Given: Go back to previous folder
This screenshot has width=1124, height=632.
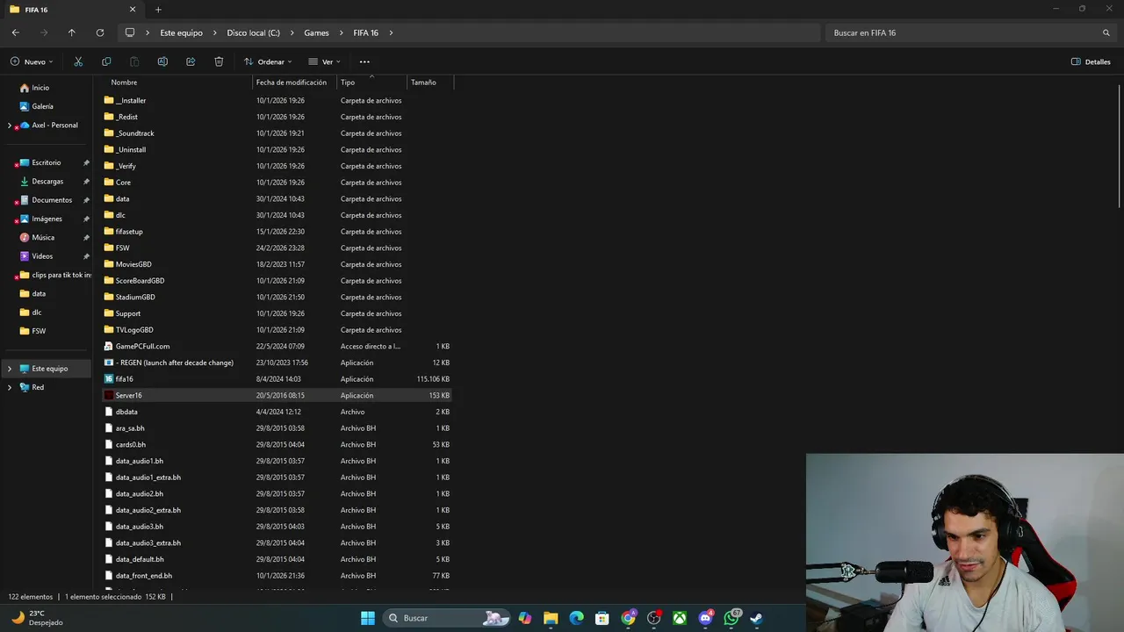Looking at the screenshot, I should pyautogui.click(x=16, y=32).
